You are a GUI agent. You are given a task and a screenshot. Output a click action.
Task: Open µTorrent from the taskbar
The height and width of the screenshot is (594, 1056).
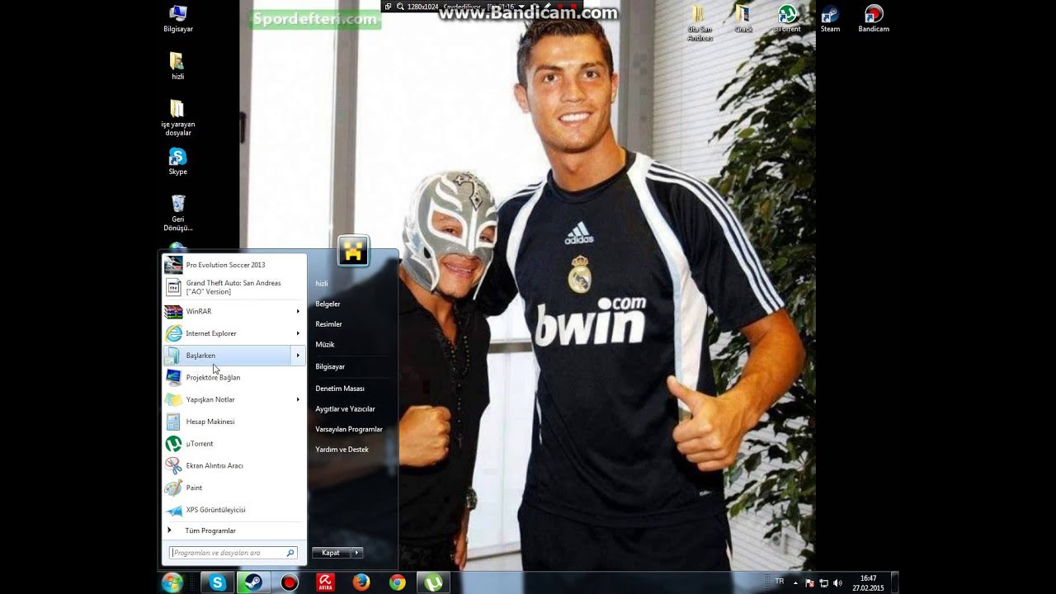tap(433, 582)
